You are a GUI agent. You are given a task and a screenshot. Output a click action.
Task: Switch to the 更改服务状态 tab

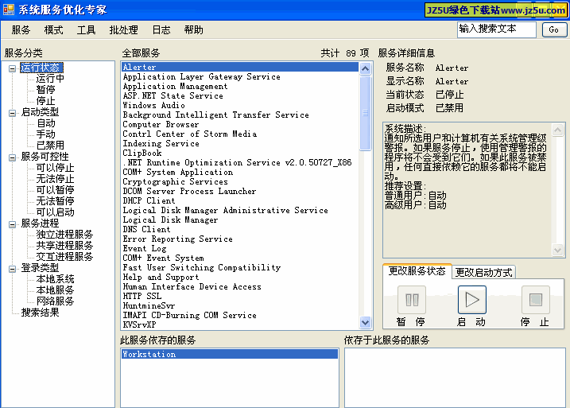[x=417, y=271]
